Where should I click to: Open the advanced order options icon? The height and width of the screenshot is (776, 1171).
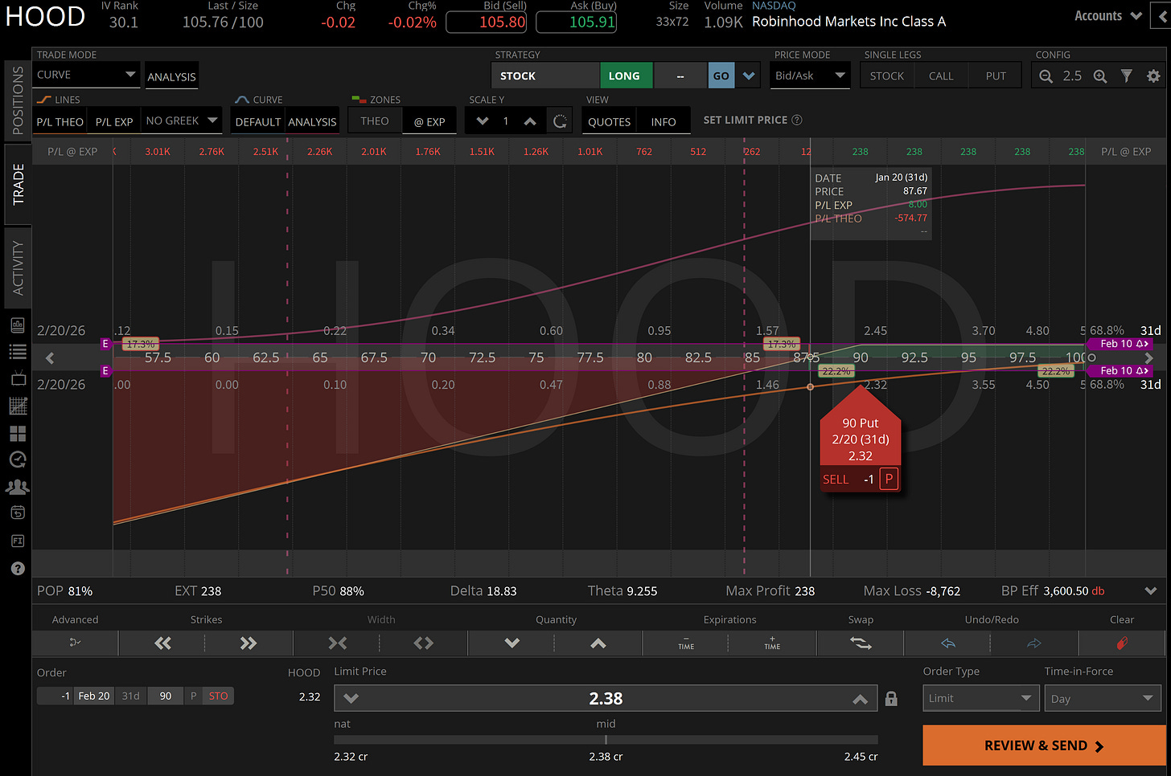(x=75, y=643)
